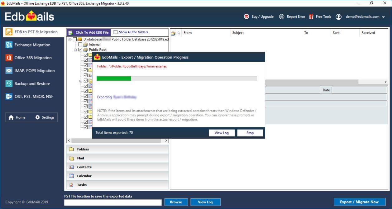Click View Log in the progress dialog
The height and width of the screenshot is (209, 392).
tap(222, 133)
